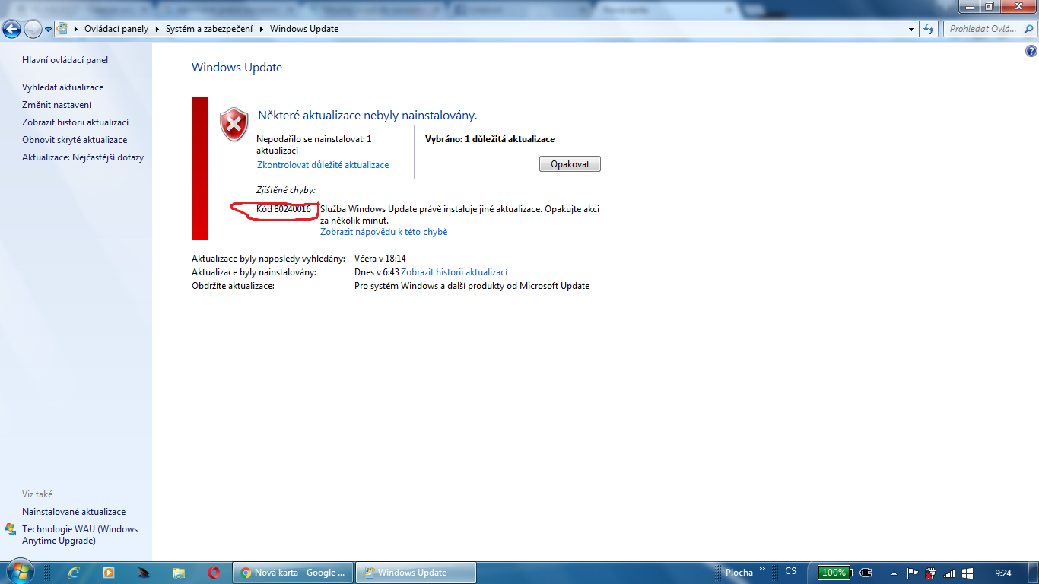Viewport: 1039px width, 584px height.
Task: Open Zobrazit nápovědu k této chybě link
Action: click(384, 232)
